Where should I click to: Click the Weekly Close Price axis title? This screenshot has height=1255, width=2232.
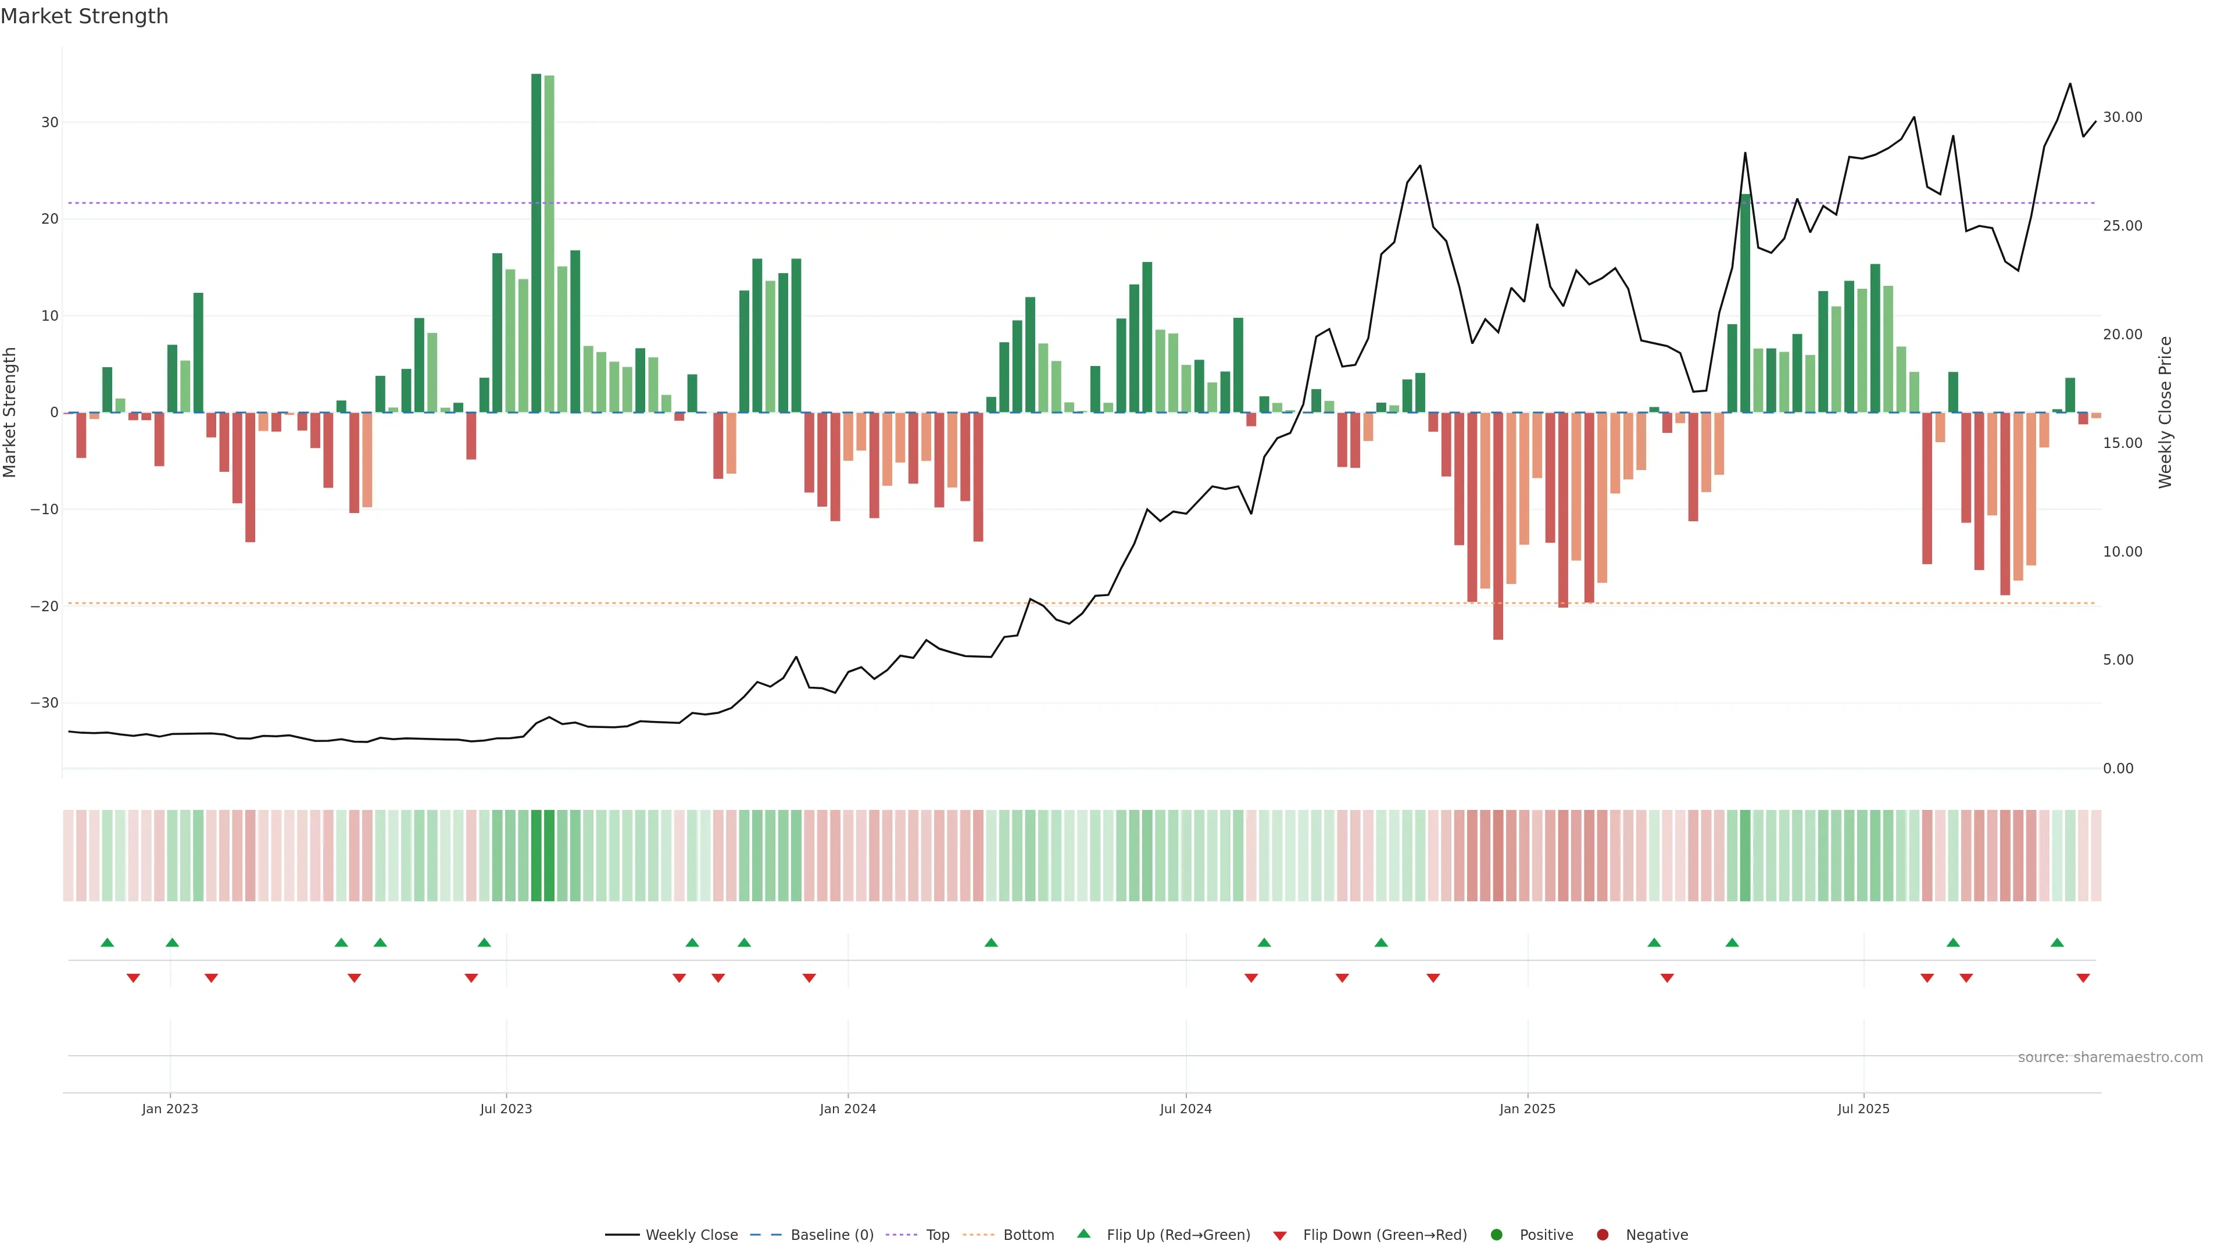[x=2165, y=413]
